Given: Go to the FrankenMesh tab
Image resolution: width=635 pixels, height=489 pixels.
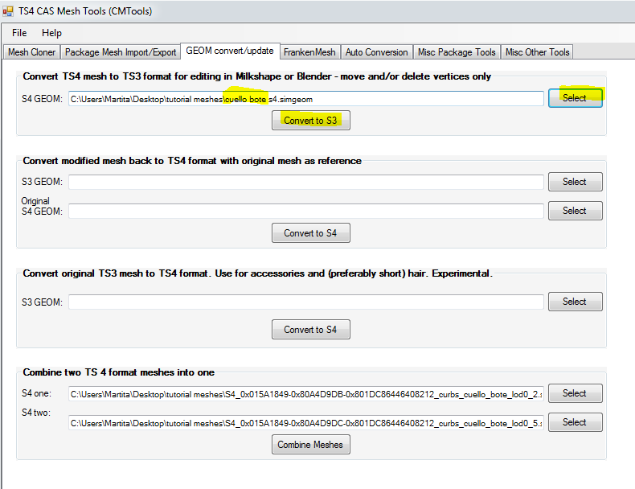Looking at the screenshot, I should pyautogui.click(x=309, y=52).
